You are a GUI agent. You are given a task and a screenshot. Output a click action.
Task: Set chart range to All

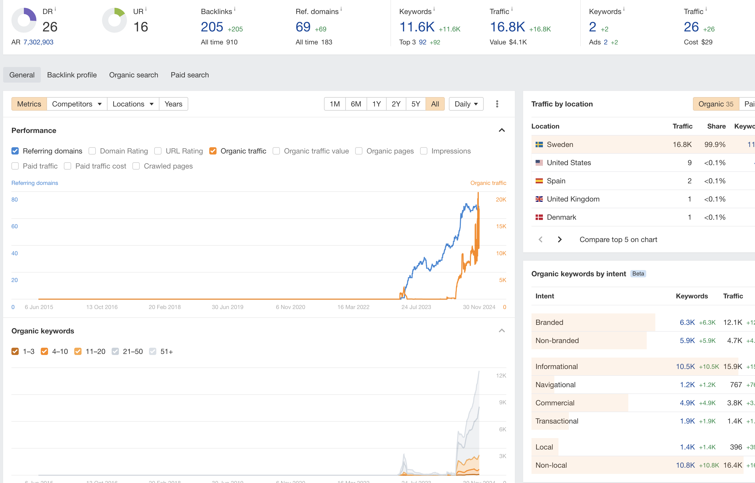tap(435, 104)
